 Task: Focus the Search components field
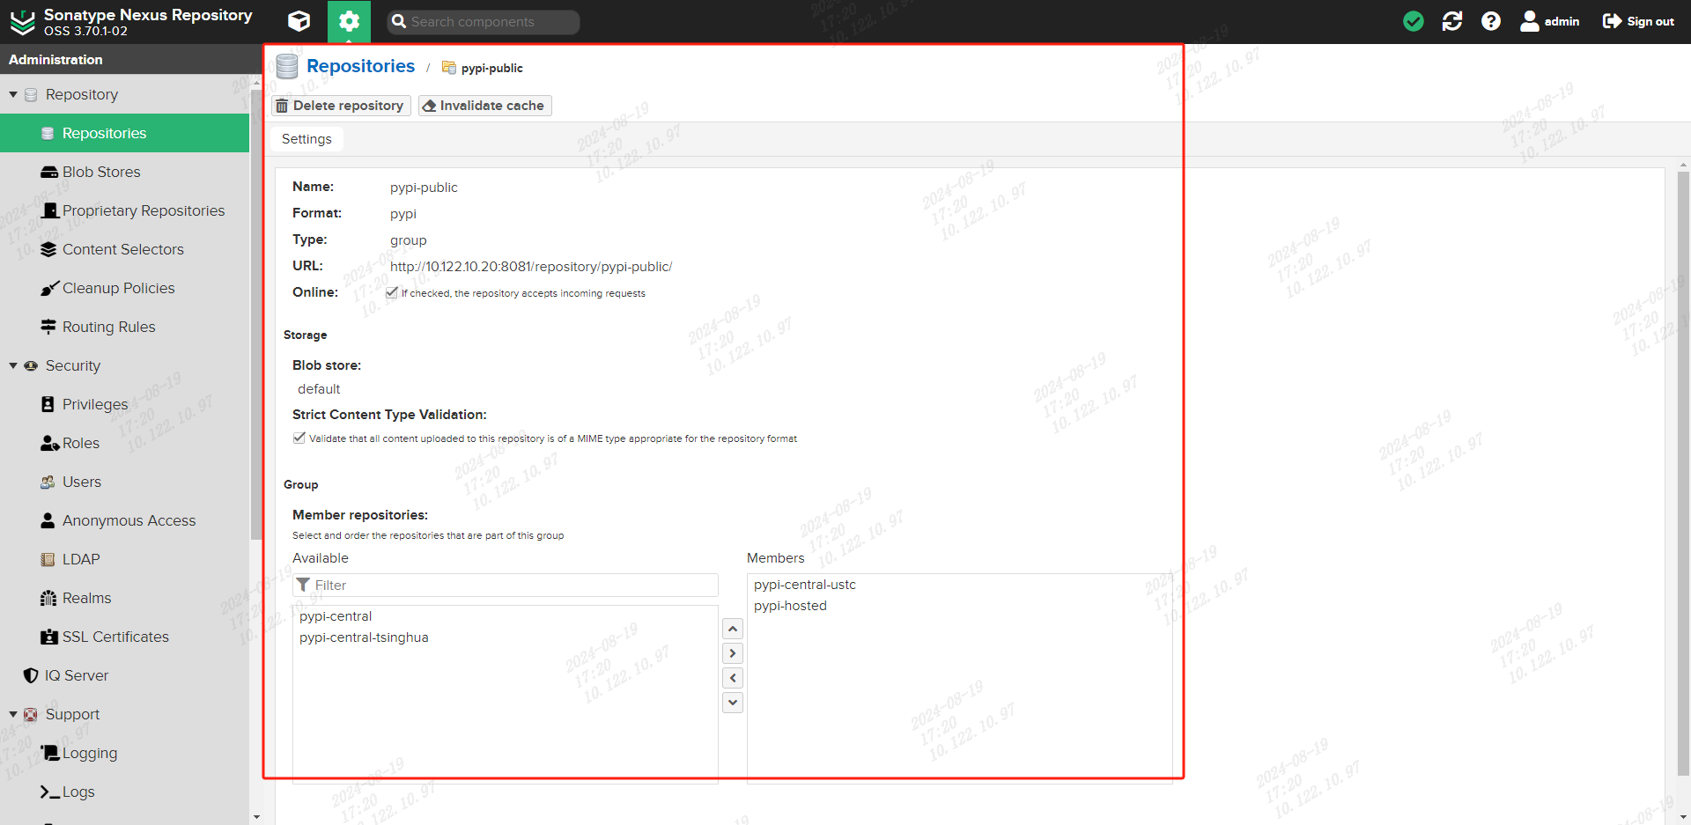click(x=484, y=22)
